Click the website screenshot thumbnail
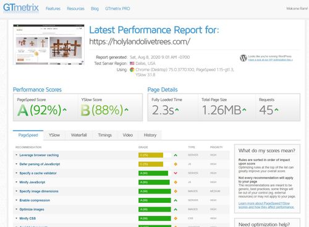The height and width of the screenshot is (227, 309). click(49, 45)
